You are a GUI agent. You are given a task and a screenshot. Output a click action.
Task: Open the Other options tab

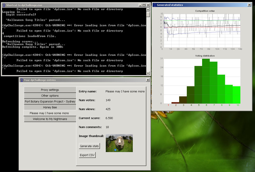click(x=50, y=96)
